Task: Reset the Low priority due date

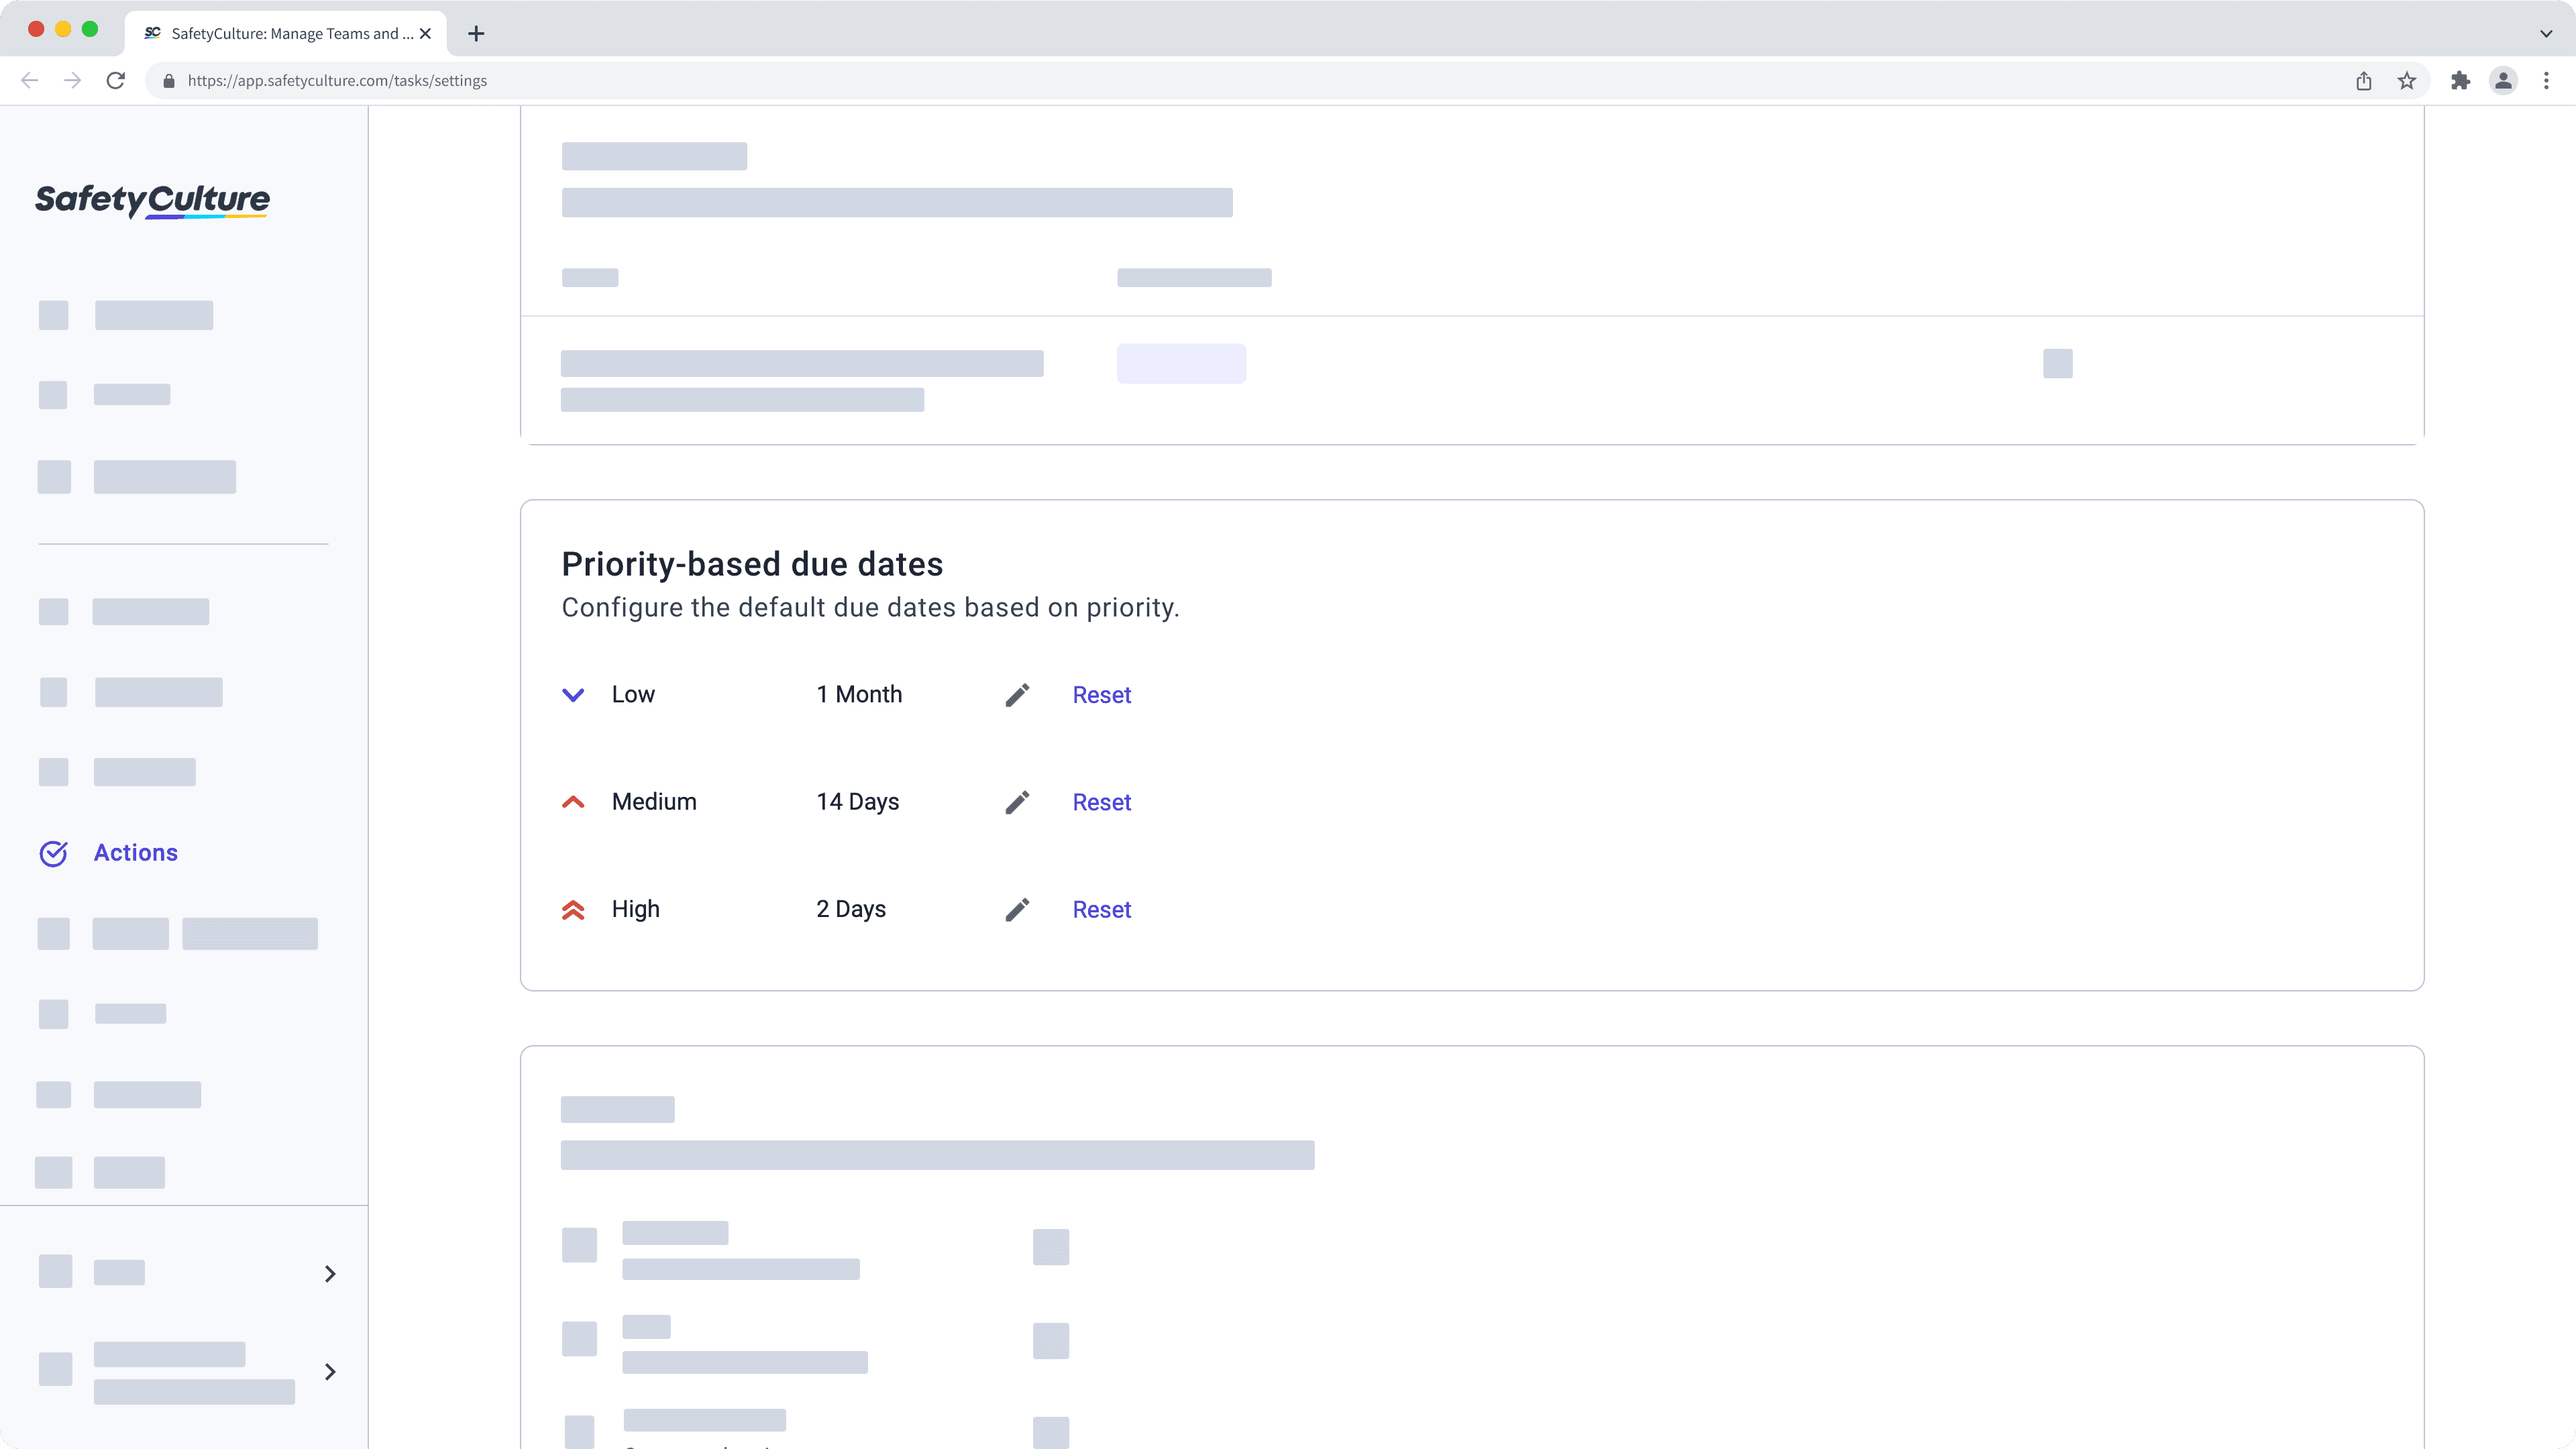Action: (x=1101, y=694)
